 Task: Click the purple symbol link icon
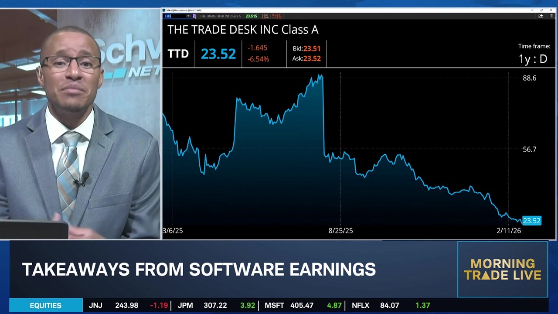click(194, 16)
